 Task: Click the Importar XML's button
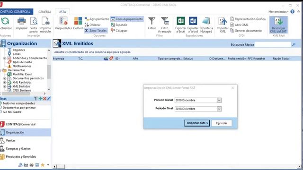(197, 123)
